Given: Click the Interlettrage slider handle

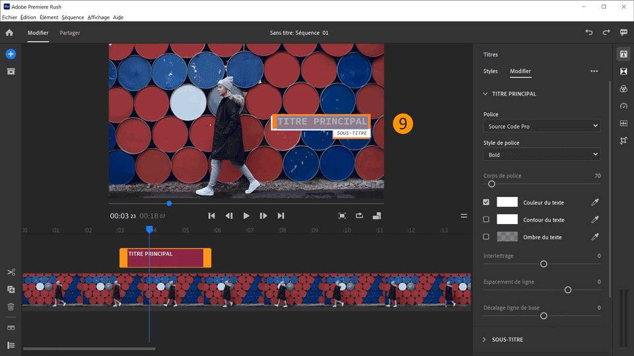Looking at the screenshot, I should point(544,264).
